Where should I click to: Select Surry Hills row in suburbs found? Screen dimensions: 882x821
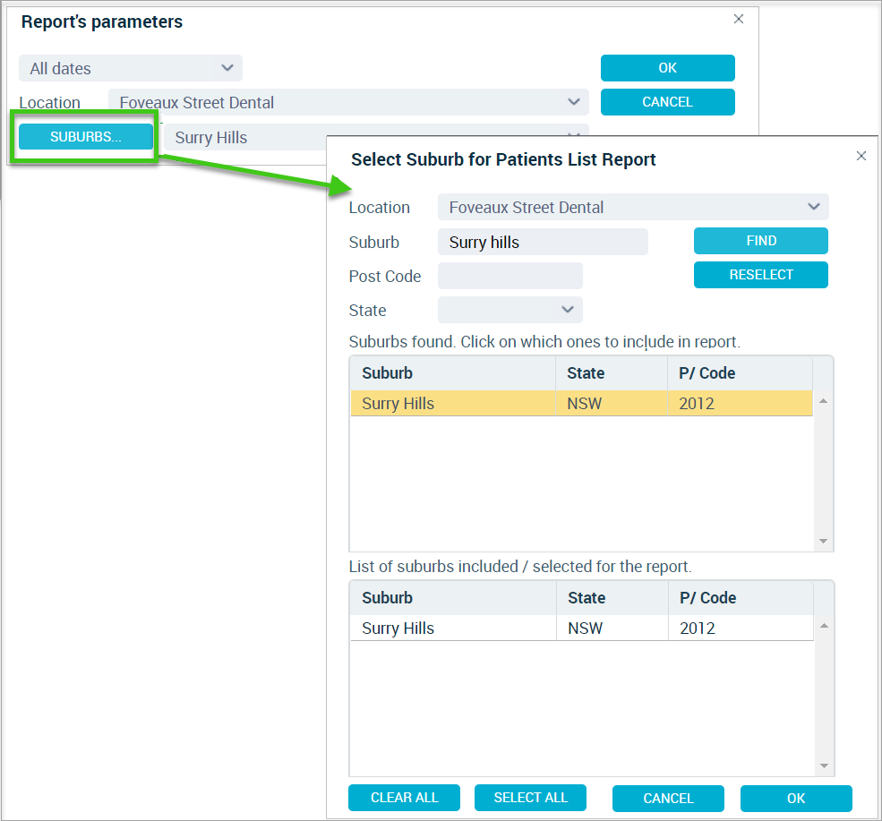point(582,403)
